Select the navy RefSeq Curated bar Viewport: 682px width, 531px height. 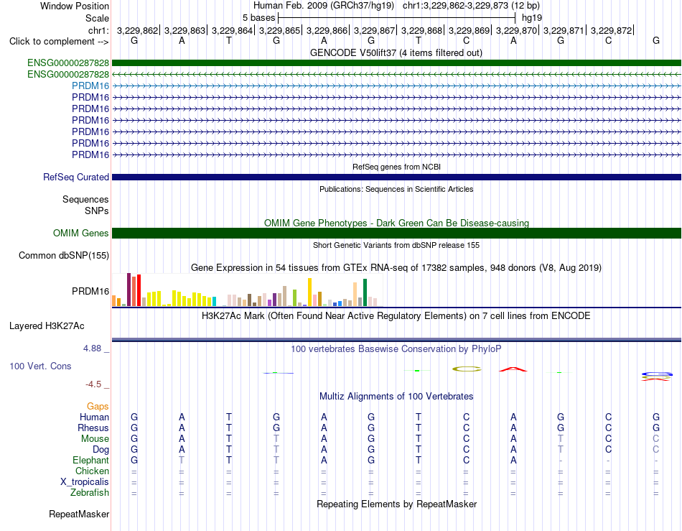396,177
